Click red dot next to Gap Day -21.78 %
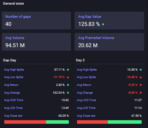The height and width of the screenshot is (128, 148). 68,77
